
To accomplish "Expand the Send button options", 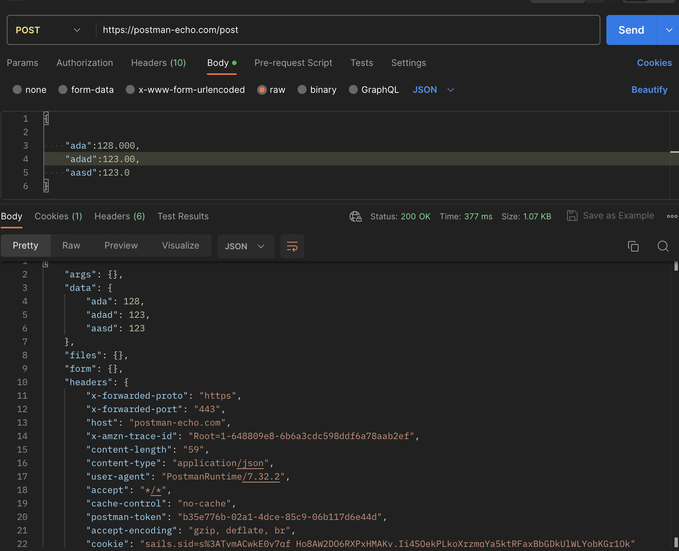I will (669, 30).
